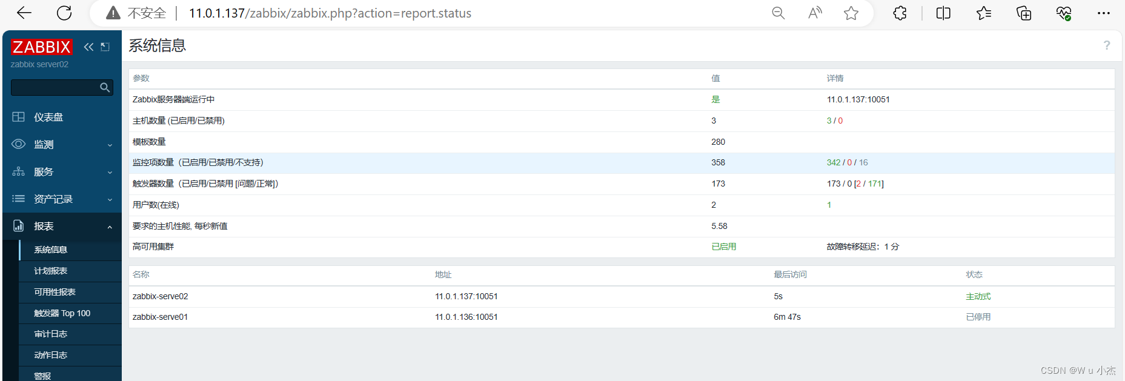
Task: Click the not-secure warning triangle icon
Action: pos(113,13)
